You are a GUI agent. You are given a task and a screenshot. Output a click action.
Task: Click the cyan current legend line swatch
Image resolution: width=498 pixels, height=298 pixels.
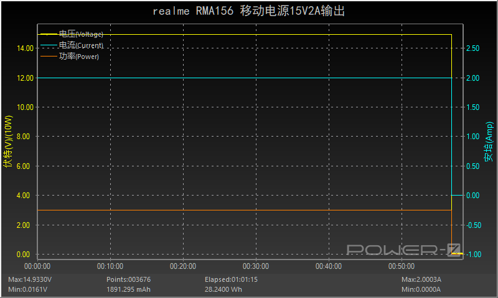(49, 45)
